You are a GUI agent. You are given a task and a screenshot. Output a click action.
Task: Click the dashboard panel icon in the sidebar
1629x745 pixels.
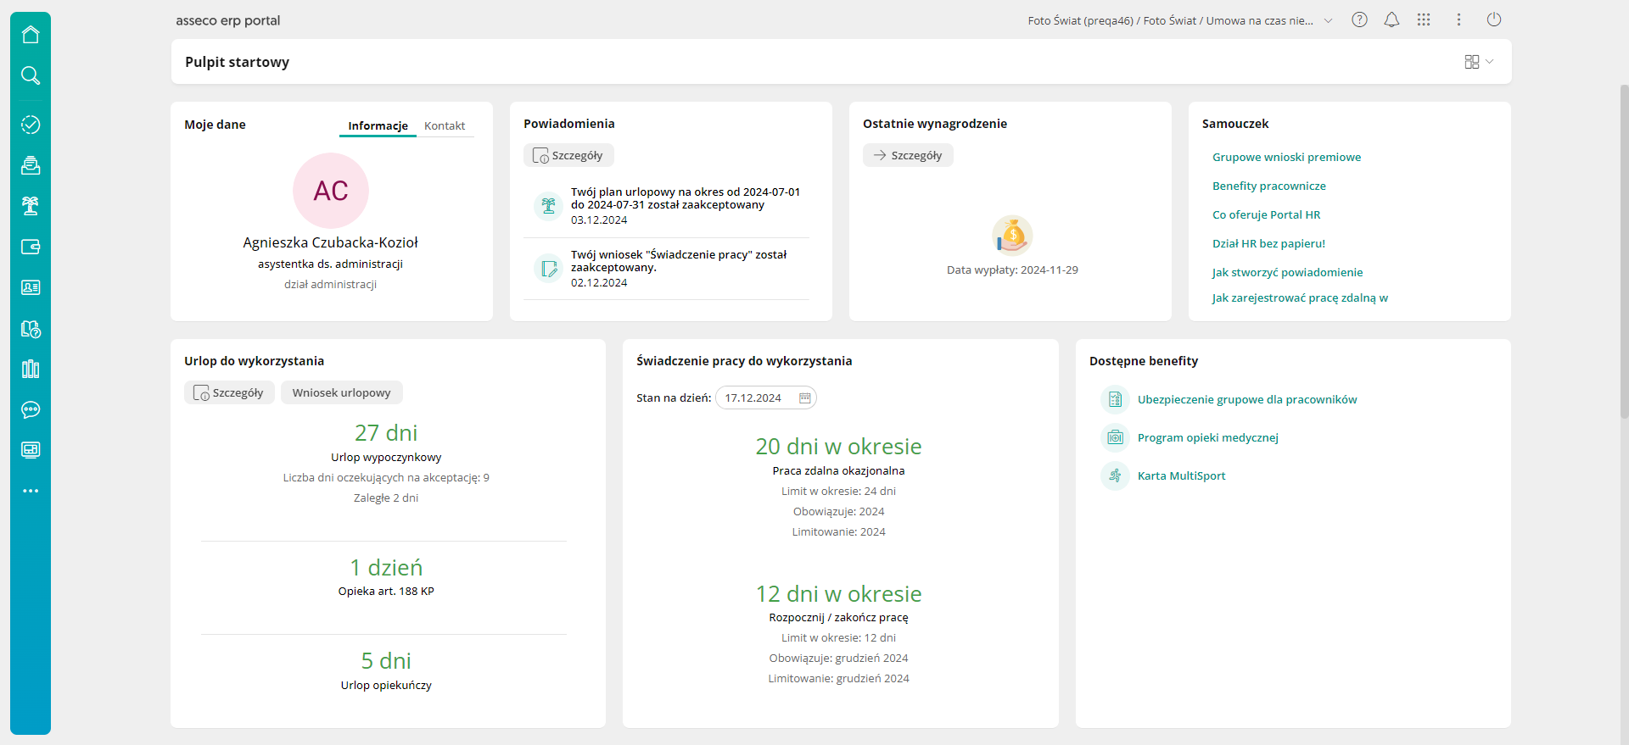(x=31, y=450)
